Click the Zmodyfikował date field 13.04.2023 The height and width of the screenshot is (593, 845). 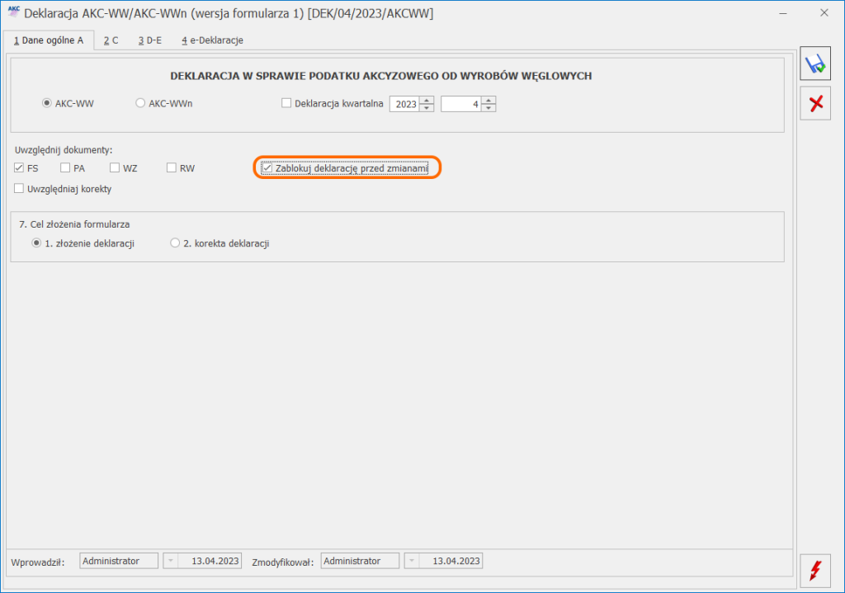click(x=457, y=560)
